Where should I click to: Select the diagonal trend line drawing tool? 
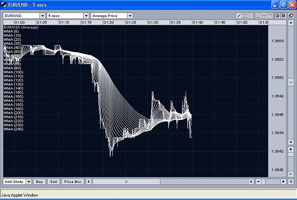point(239,16)
